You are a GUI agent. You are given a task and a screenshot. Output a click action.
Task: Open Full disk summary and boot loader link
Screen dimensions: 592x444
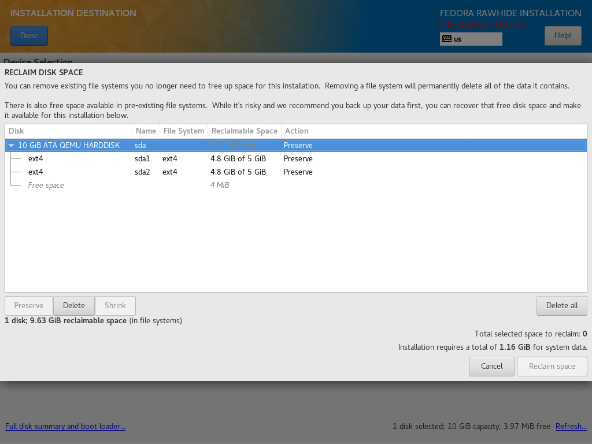click(x=65, y=426)
